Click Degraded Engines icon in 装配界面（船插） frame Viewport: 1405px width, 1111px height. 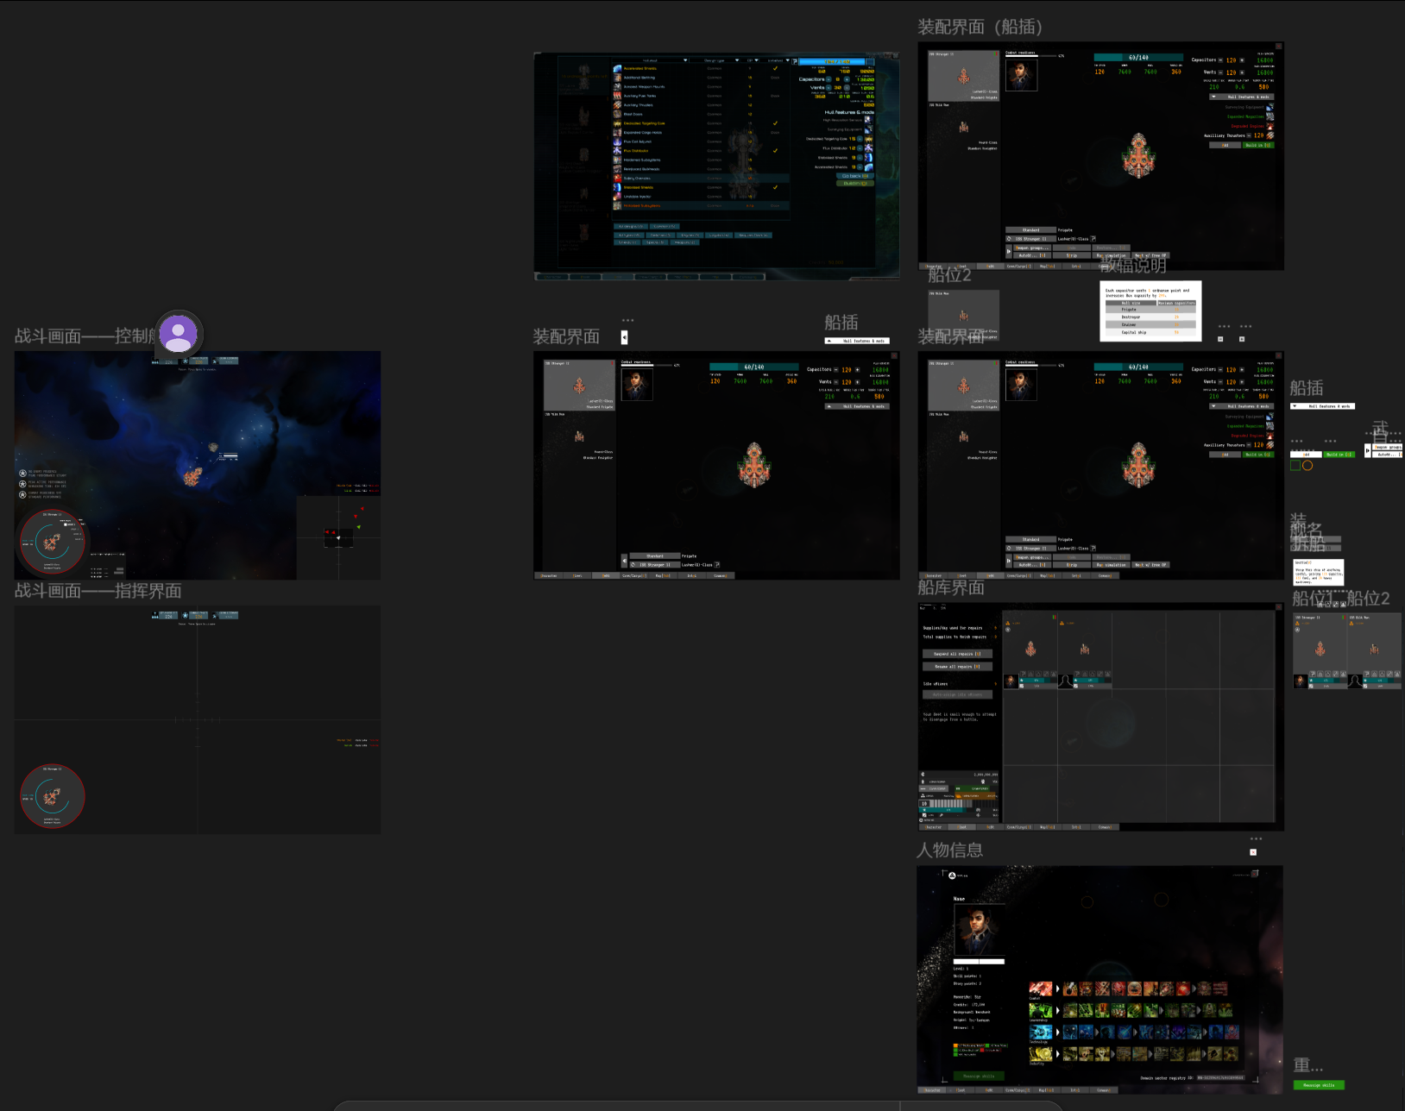[x=1270, y=126]
